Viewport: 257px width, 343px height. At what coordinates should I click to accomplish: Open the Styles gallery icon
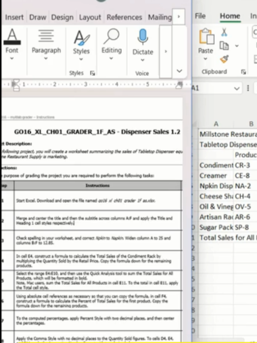pos(81,38)
